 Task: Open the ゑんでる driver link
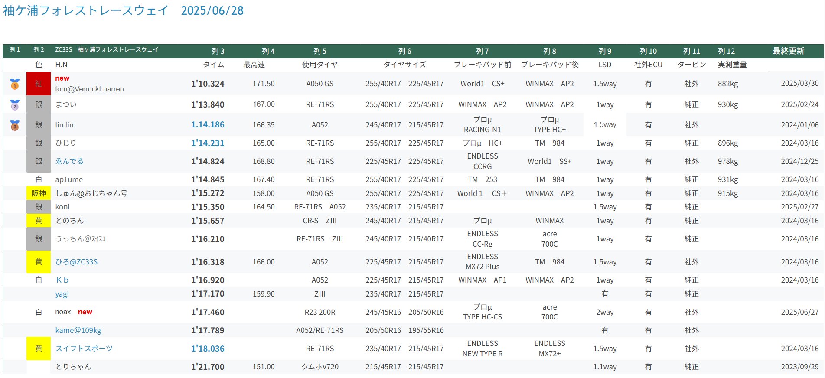click(69, 161)
